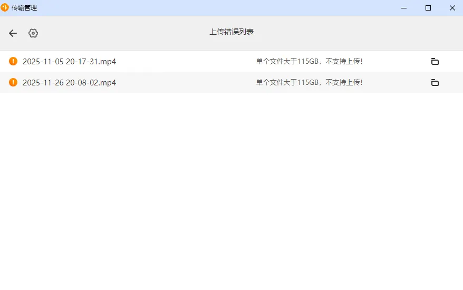Open folder for 2025-11-26 20-08-02.mp4
The height and width of the screenshot is (290, 463).
435,82
